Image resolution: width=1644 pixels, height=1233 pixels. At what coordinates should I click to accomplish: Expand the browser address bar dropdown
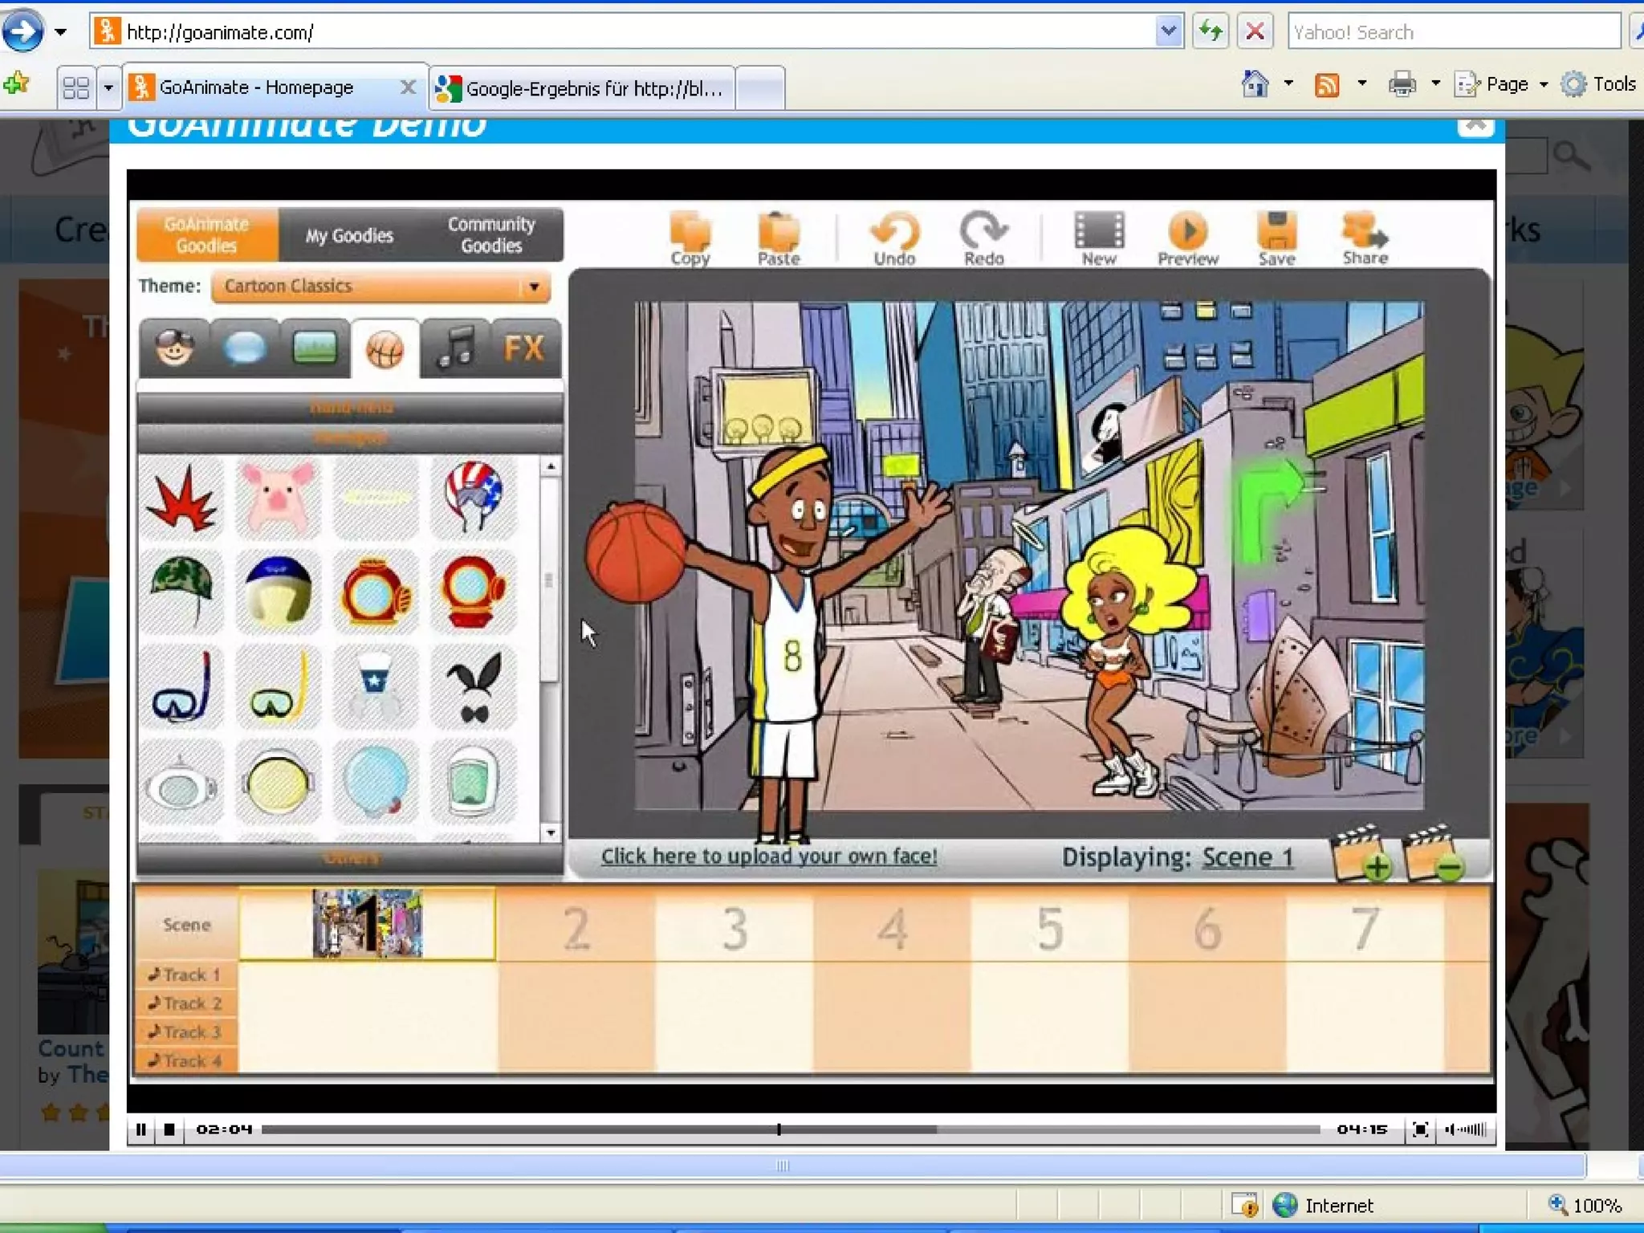pos(1169,32)
